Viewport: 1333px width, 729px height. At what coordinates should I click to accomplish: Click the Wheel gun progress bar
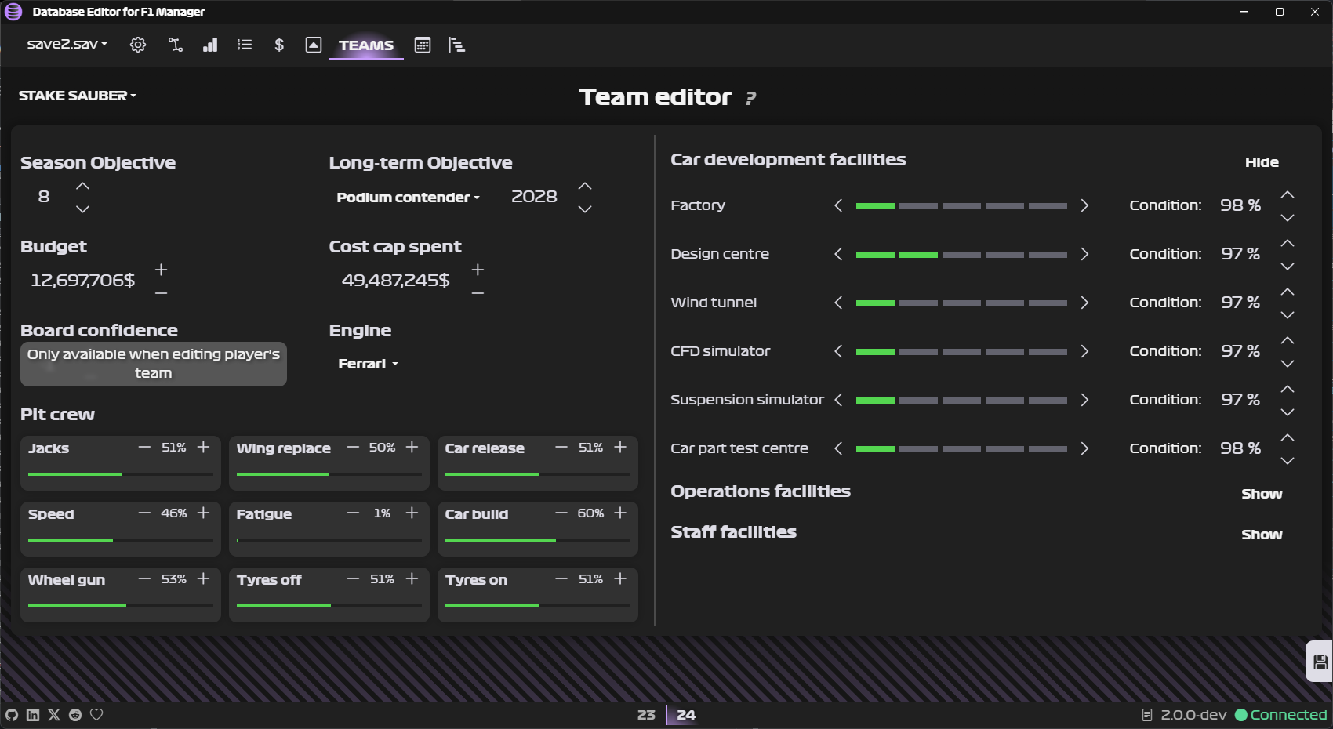pyautogui.click(x=121, y=606)
